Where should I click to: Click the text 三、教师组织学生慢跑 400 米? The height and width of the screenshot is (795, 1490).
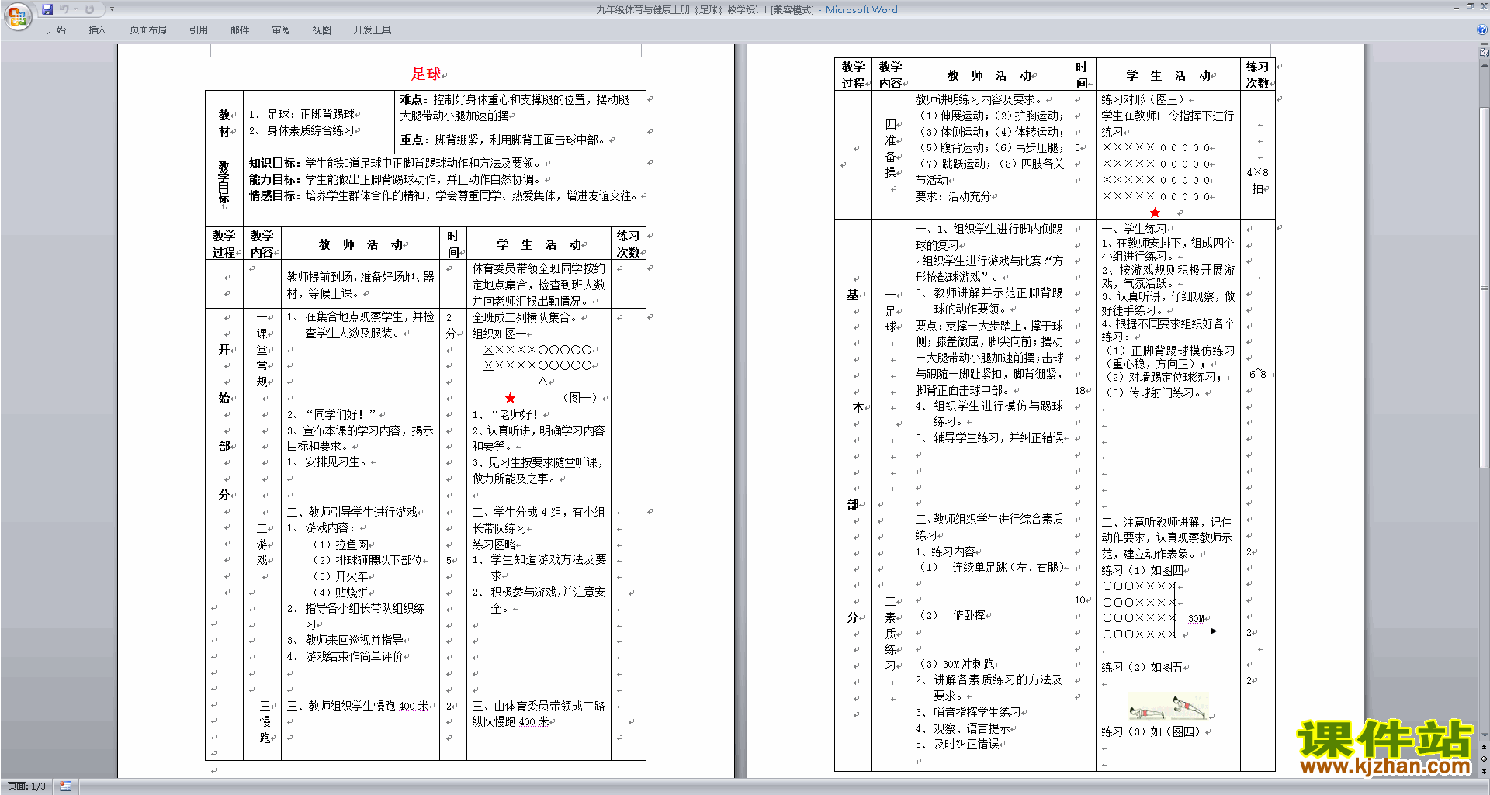358,706
